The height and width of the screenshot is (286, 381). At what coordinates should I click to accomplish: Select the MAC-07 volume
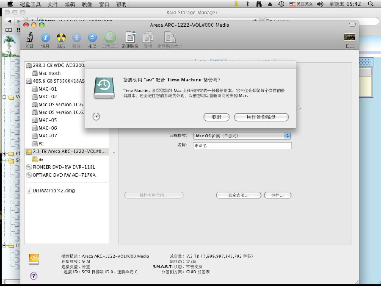coord(44,136)
